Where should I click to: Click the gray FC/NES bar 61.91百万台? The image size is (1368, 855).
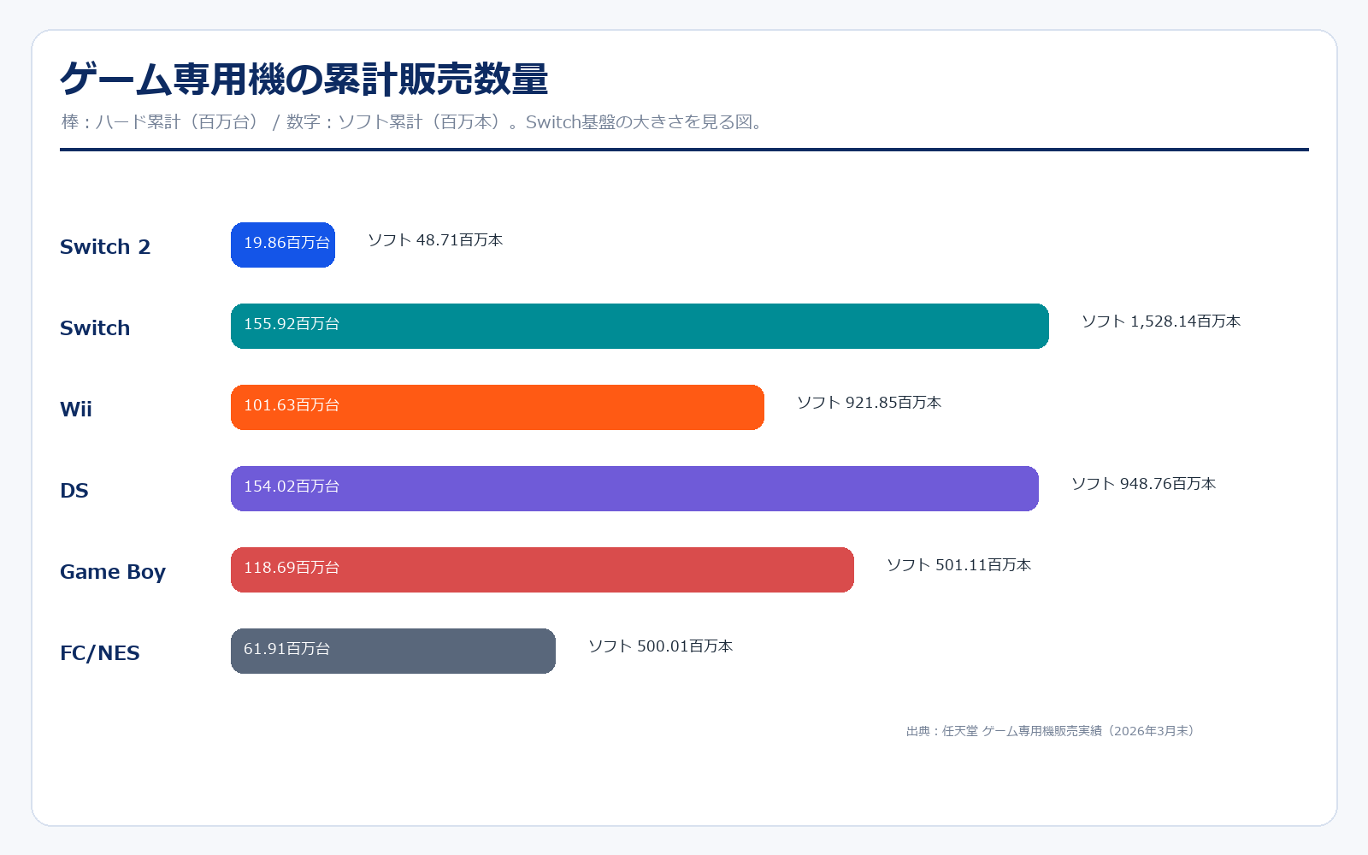tap(393, 651)
